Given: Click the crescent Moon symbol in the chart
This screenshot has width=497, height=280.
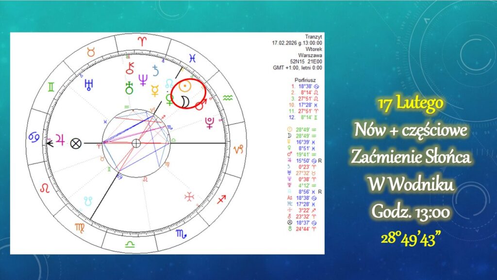Looking at the screenshot, I should 184,101.
